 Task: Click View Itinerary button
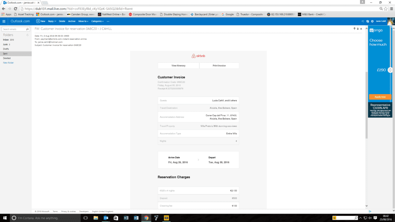pos(178,66)
